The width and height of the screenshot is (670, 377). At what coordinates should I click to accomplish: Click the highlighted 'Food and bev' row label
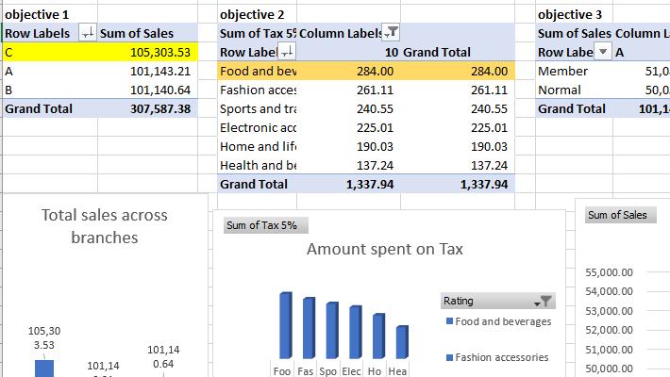[257, 71]
